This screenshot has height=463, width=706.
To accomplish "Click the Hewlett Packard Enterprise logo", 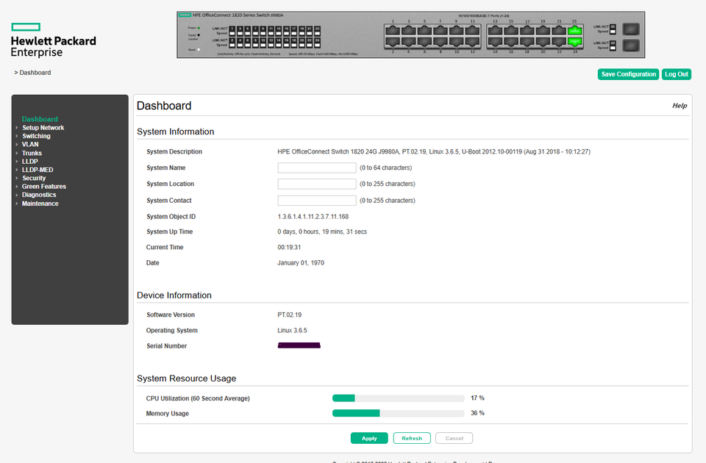I will point(53,40).
